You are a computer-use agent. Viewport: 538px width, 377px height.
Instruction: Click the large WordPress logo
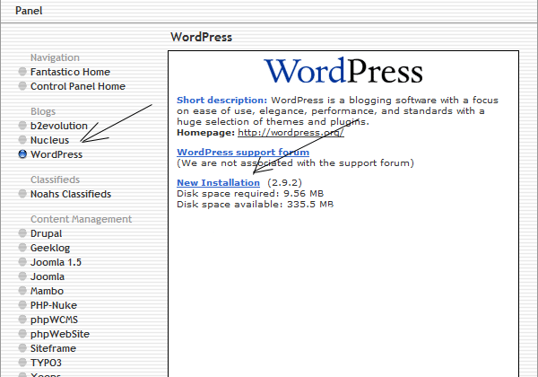(x=343, y=71)
